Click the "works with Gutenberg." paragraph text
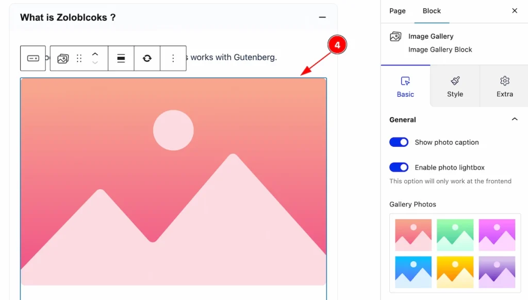This screenshot has height=300, width=528. [x=234, y=58]
